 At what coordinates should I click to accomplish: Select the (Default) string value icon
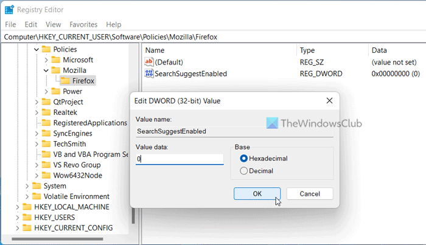pyautogui.click(x=149, y=62)
